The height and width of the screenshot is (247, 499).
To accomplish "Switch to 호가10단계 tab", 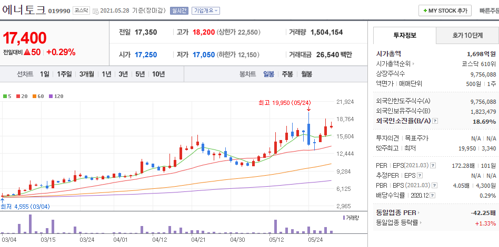I will pyautogui.click(x=467, y=36).
